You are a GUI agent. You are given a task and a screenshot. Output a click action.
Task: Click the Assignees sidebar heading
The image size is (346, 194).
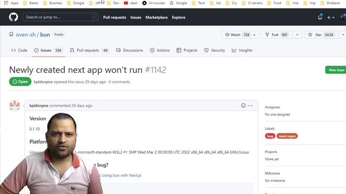tap(272, 107)
